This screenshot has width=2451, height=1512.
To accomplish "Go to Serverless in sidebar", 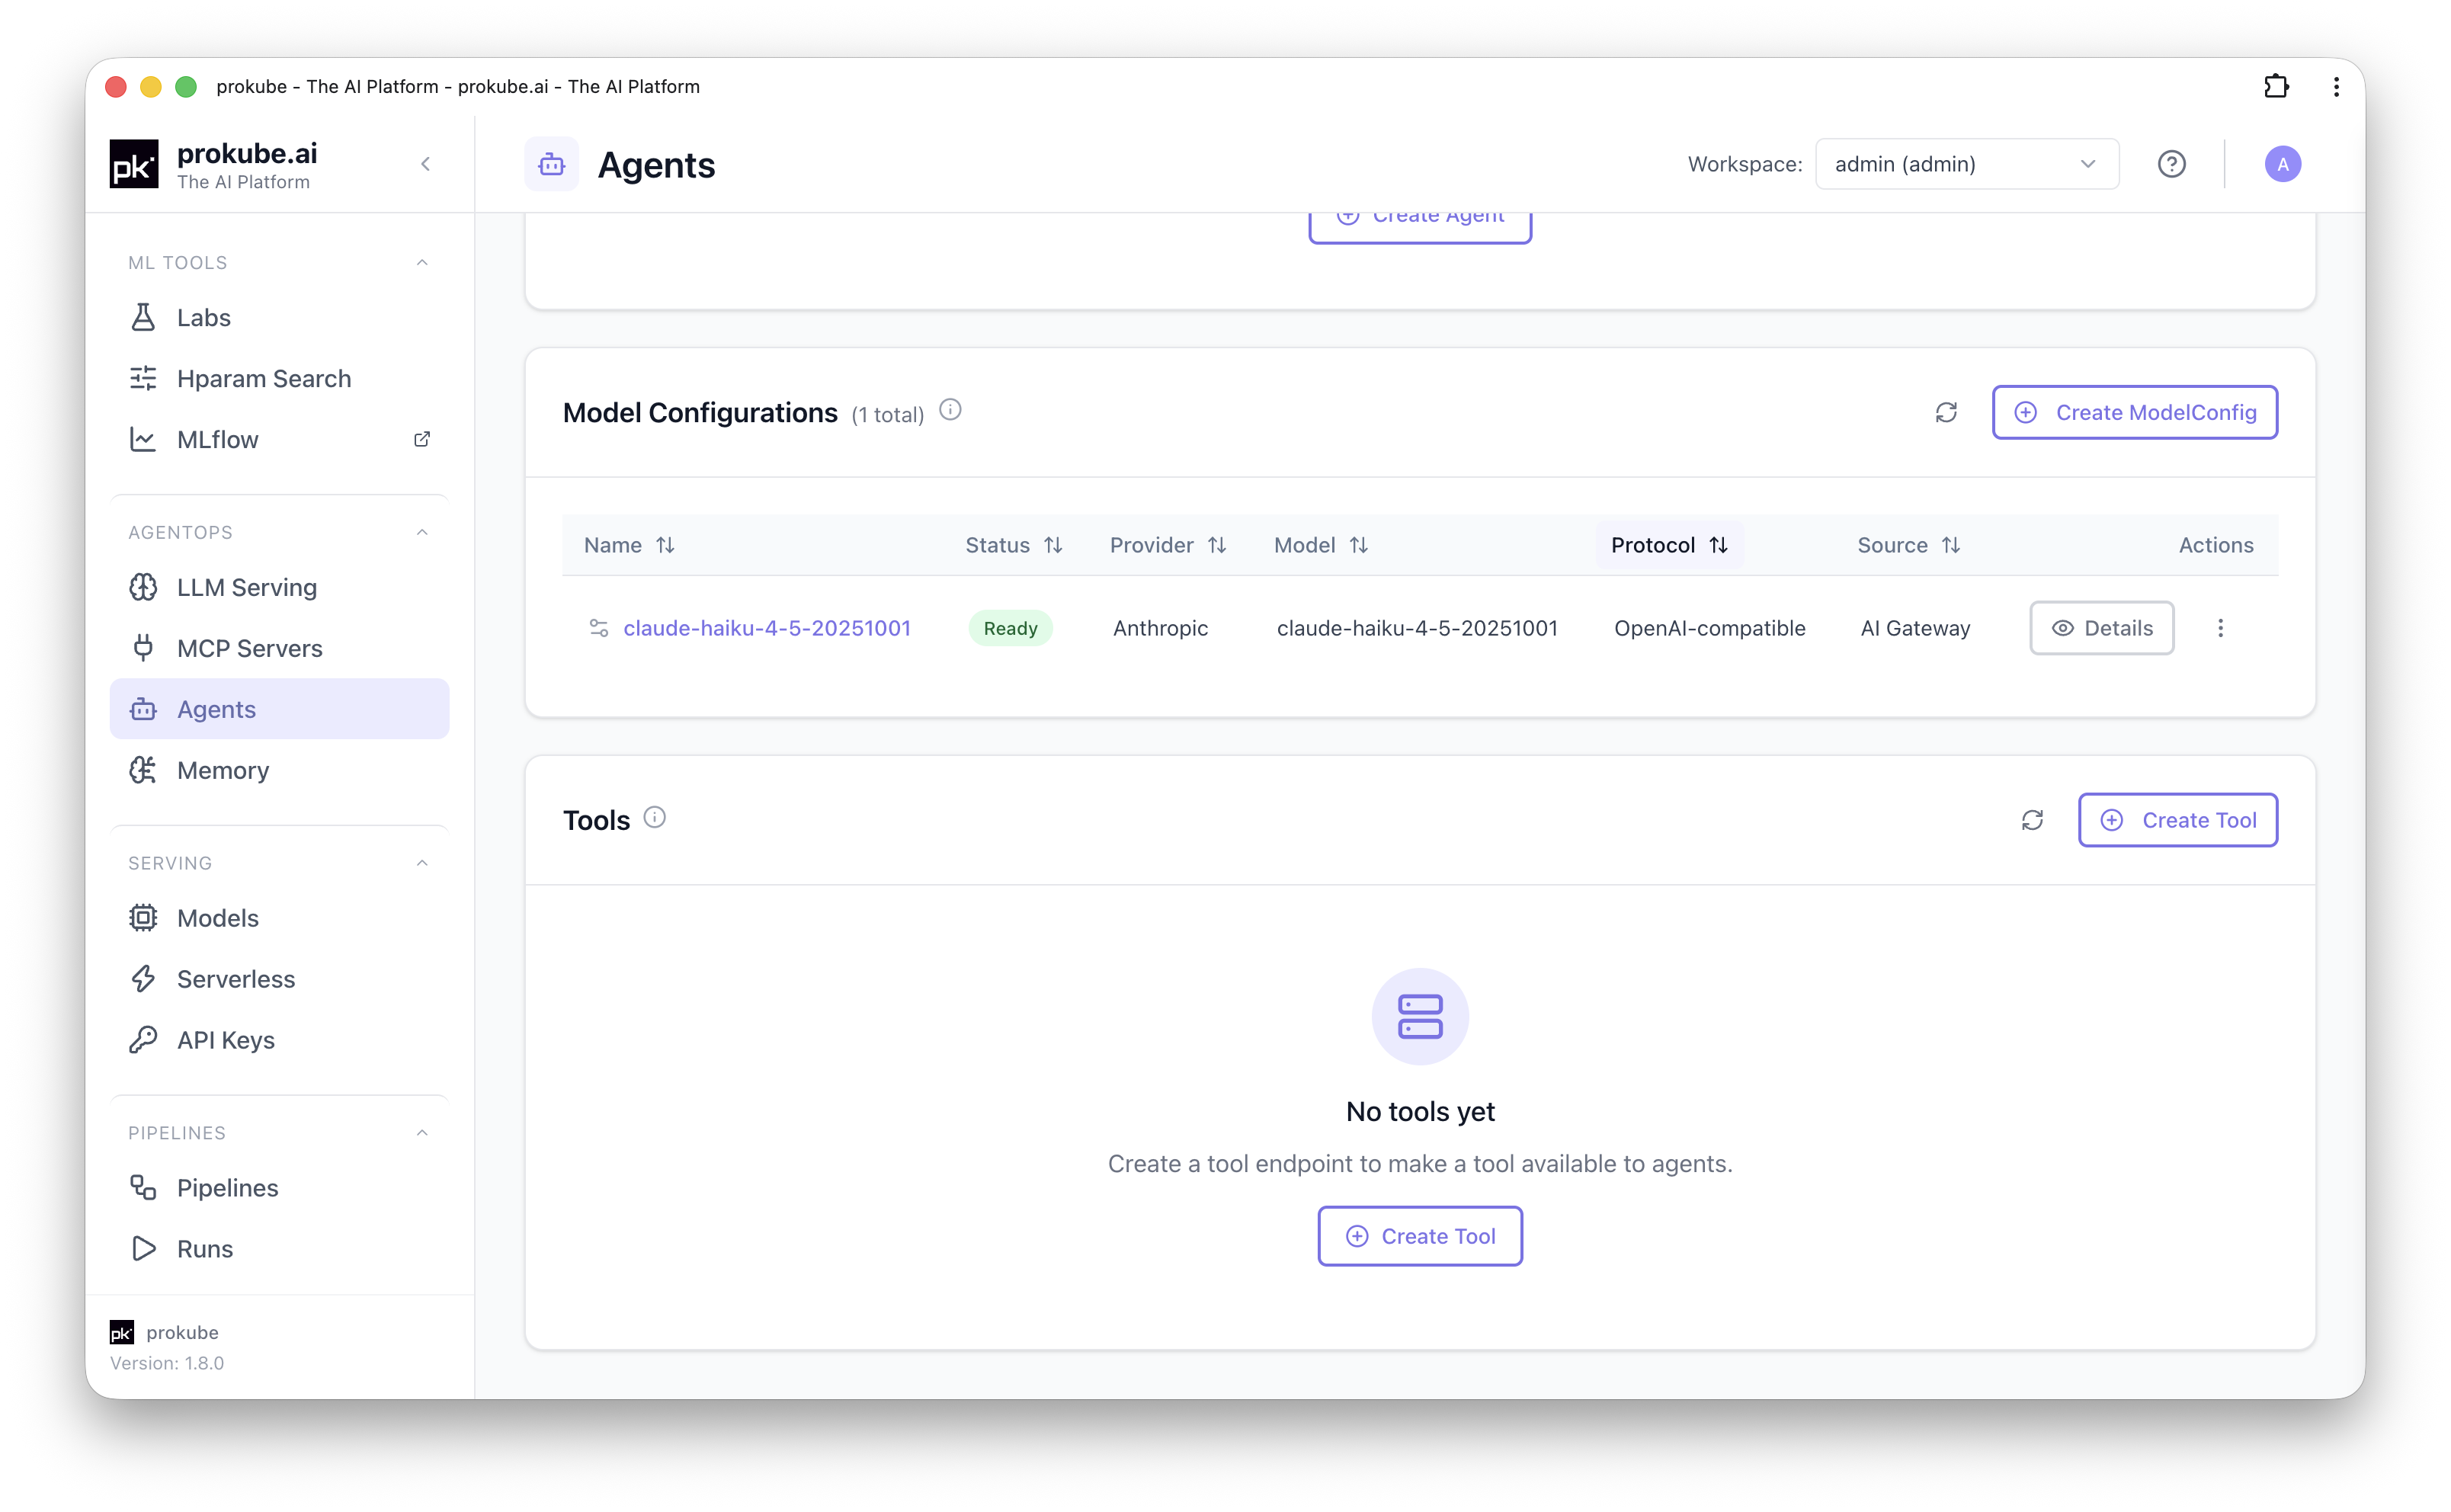I will click(x=279, y=979).
